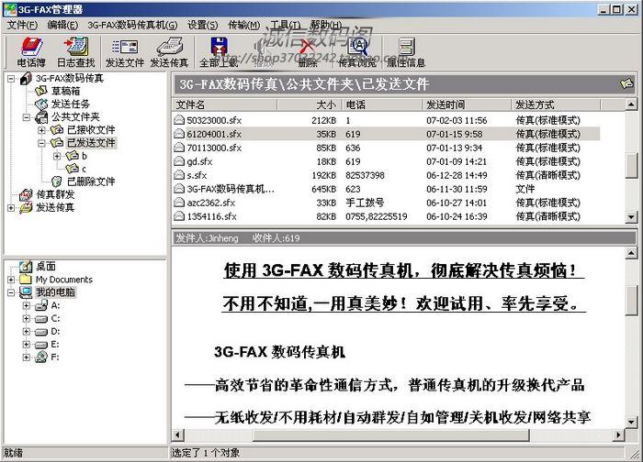643x462 pixels.
Task: Select subfolder c under 已发送文件
Action: point(84,169)
